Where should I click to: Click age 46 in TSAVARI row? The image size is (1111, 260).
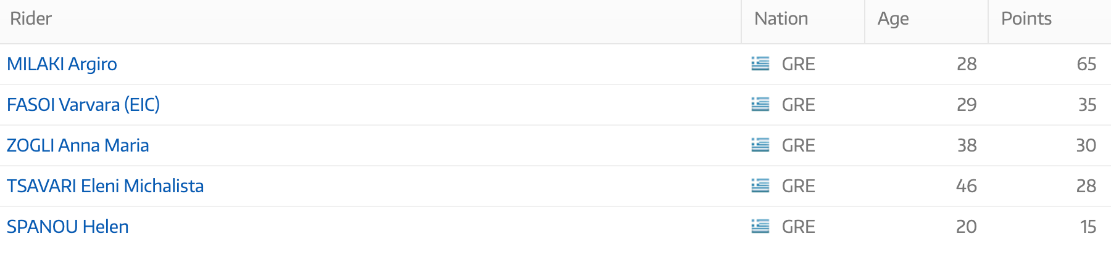[966, 186]
